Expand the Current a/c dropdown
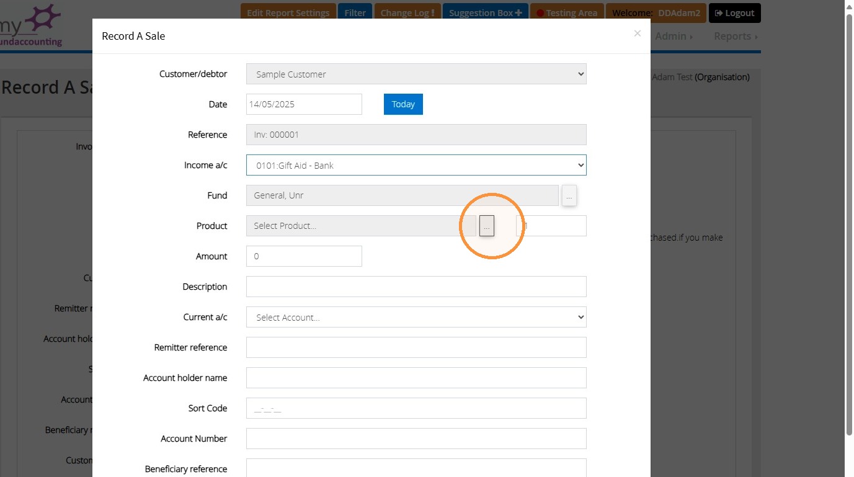The width and height of the screenshot is (854, 477). point(416,317)
